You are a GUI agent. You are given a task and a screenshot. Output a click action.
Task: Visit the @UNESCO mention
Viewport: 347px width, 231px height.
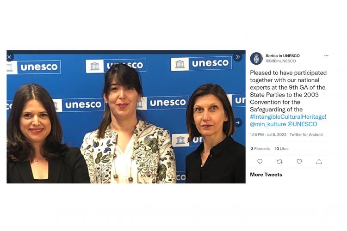point(302,124)
